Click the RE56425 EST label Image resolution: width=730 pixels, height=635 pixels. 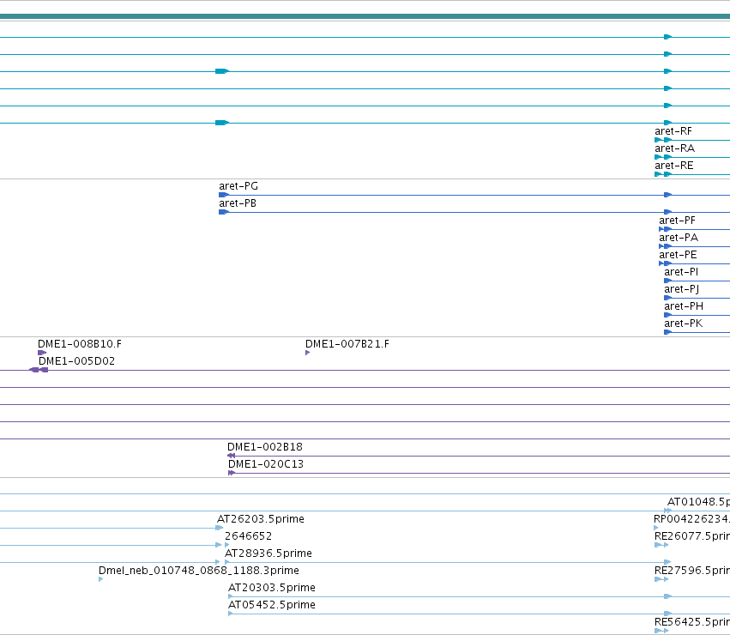pyautogui.click(x=692, y=622)
